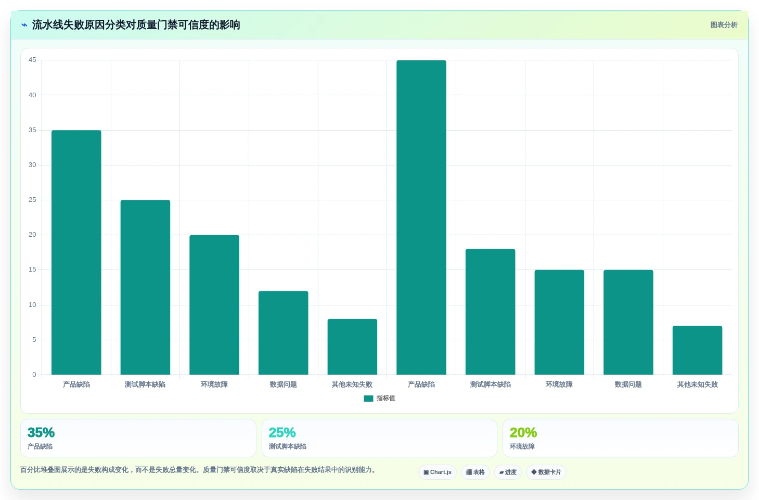This screenshot has height=500, width=759.
Task: Click the first 产品缺陷 bar at 35
Action: (x=76, y=252)
